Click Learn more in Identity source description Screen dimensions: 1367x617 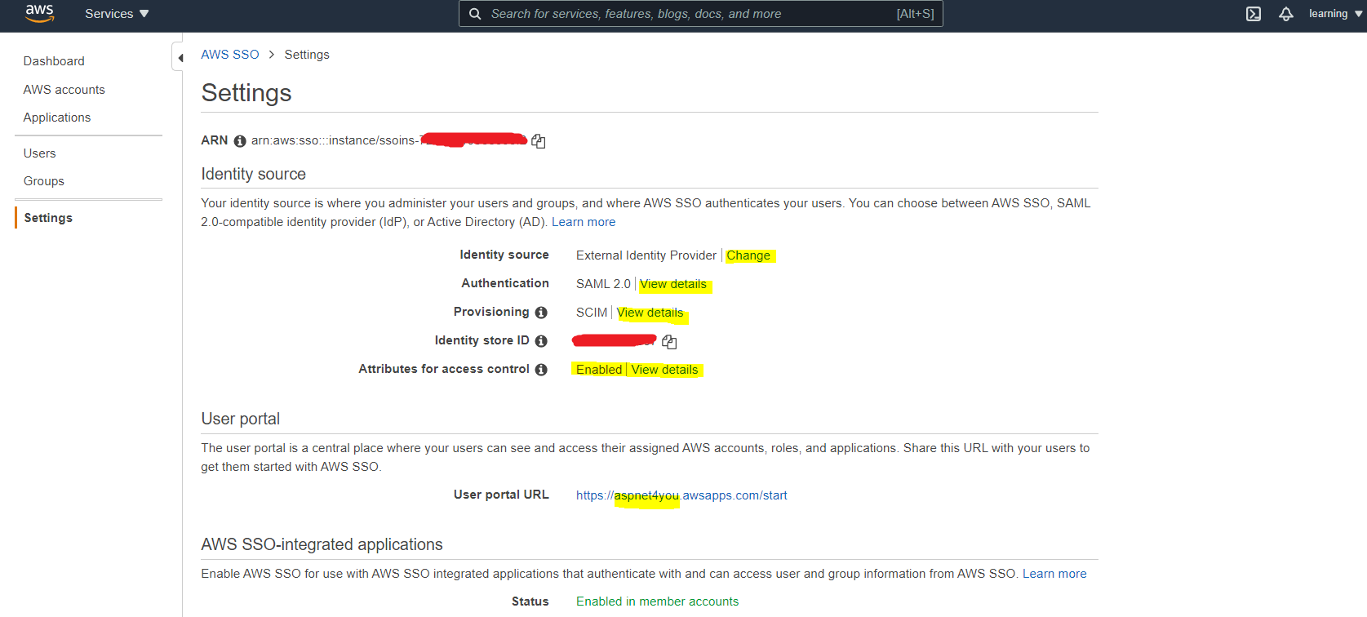click(584, 222)
